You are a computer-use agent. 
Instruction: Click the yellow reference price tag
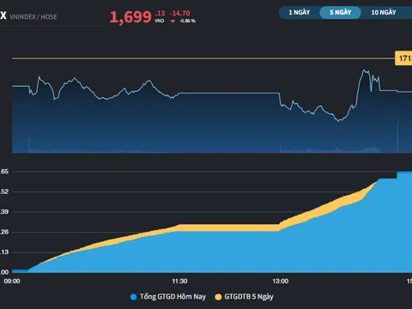[x=403, y=58]
